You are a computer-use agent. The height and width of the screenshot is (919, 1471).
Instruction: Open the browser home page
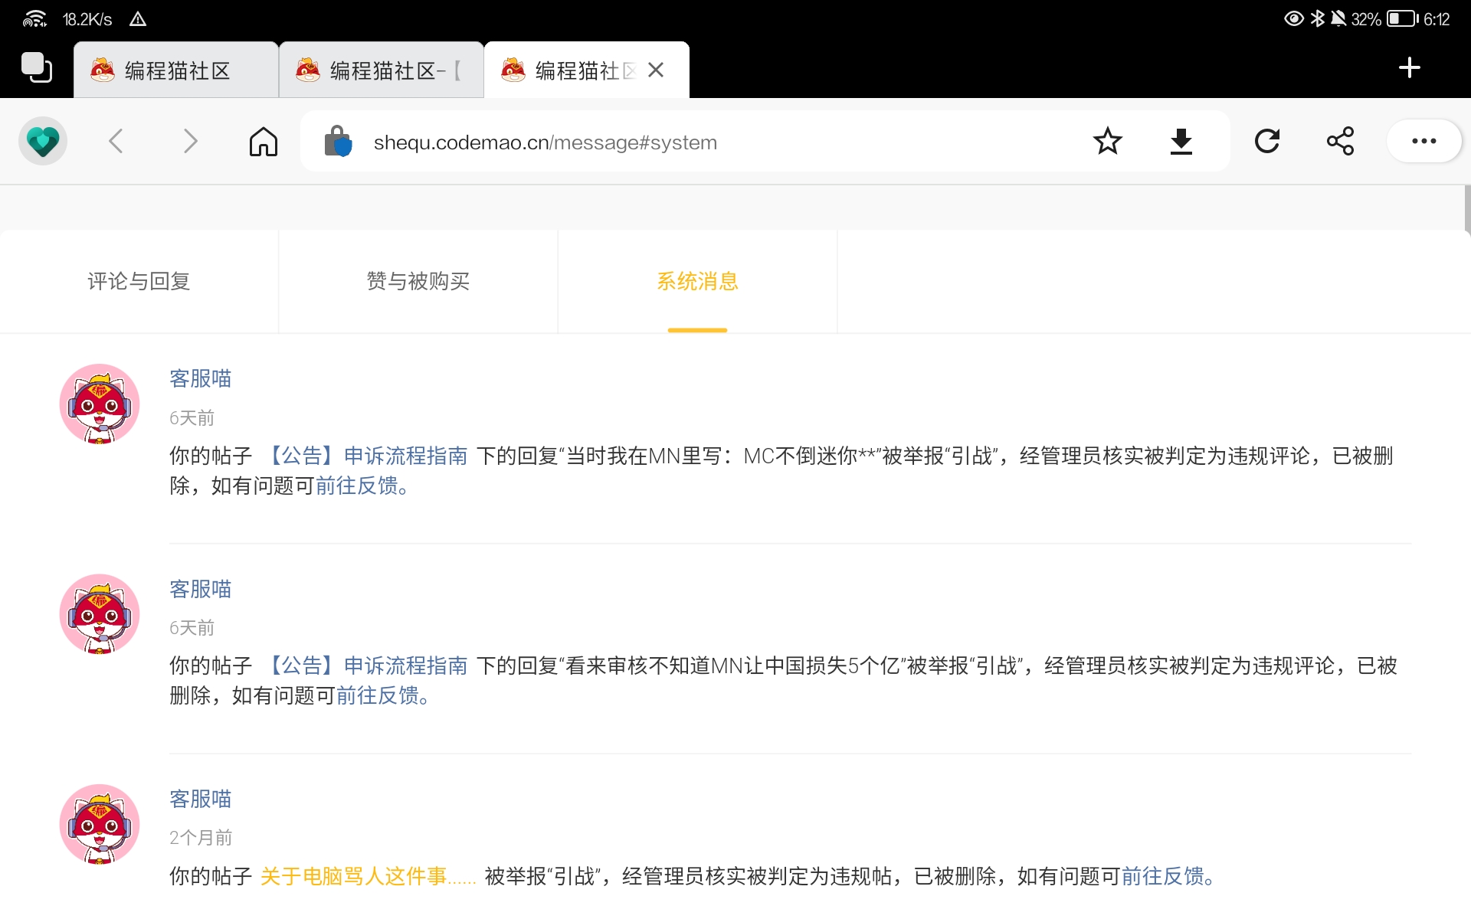[263, 141]
